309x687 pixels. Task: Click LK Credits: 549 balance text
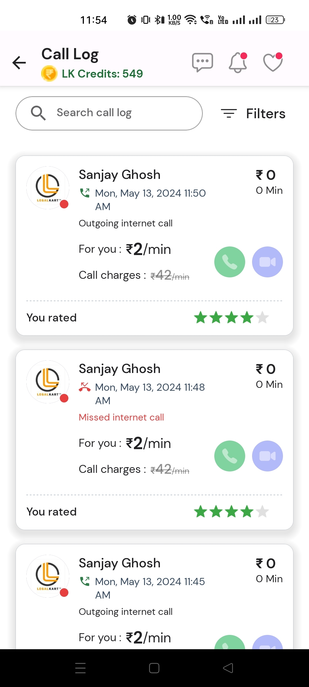(102, 74)
